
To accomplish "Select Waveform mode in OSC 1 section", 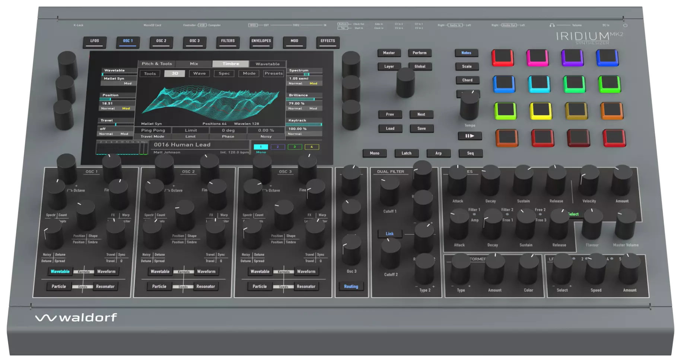I will click(106, 272).
